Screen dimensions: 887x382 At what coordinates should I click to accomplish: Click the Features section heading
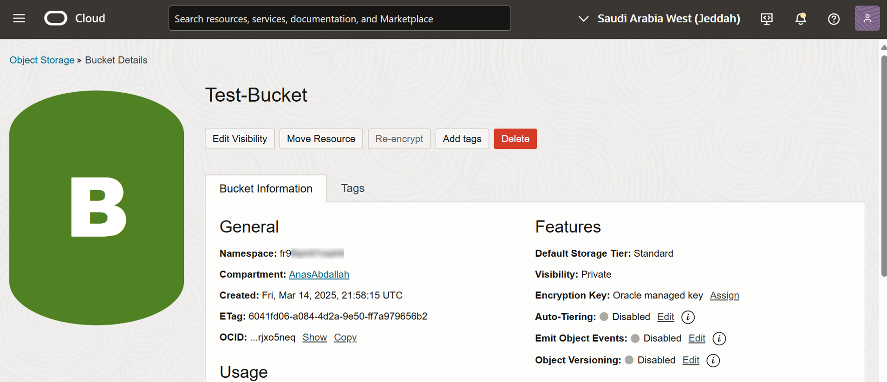point(568,227)
